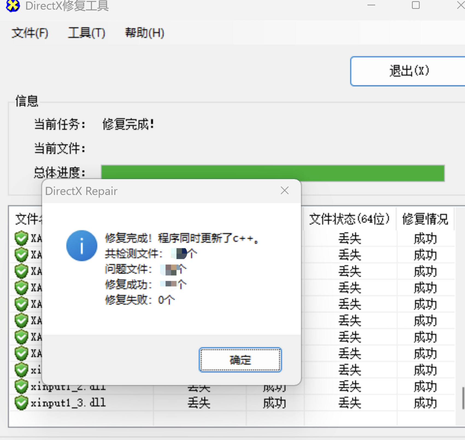Image resolution: width=465 pixels, height=440 pixels.
Task: Click the 问题文件 line in dialog
Action: pos(146,269)
